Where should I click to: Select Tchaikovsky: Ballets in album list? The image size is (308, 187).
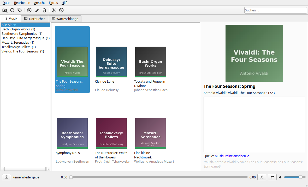25,47
